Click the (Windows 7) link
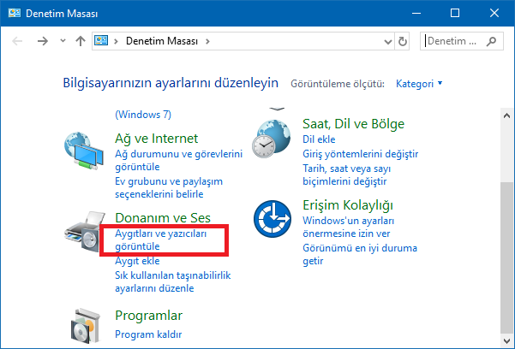Viewport: 515px width, 349px height. [x=143, y=115]
